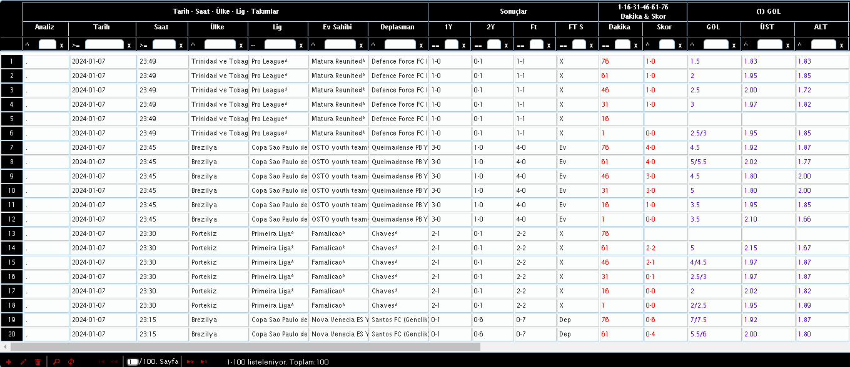Sort by the Deplasman column header

[x=398, y=27]
